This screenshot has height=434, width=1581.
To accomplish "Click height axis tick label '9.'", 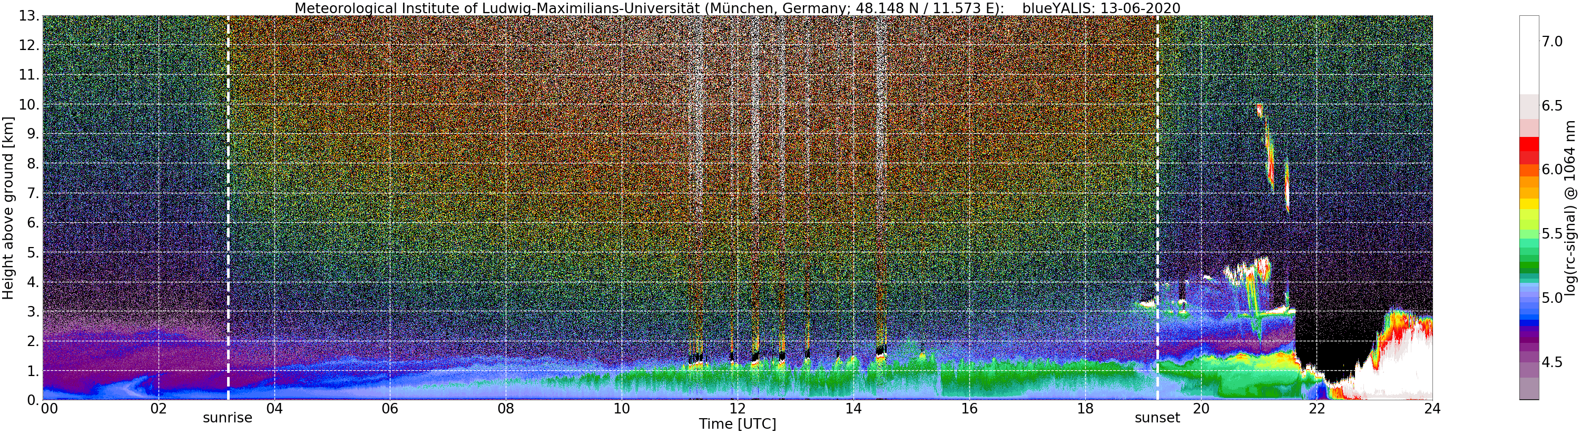I will pos(33,134).
